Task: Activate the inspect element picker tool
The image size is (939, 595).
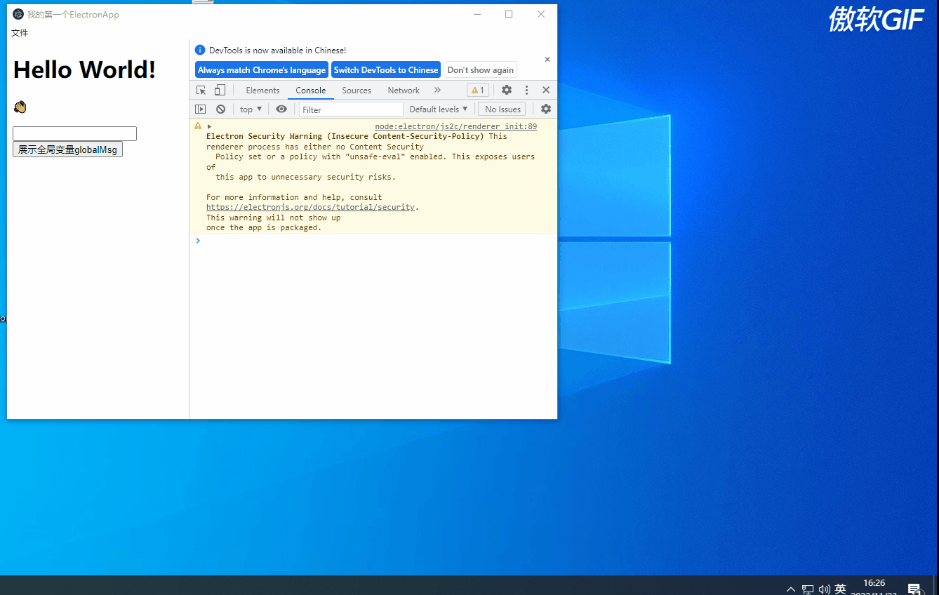Action: [201, 91]
